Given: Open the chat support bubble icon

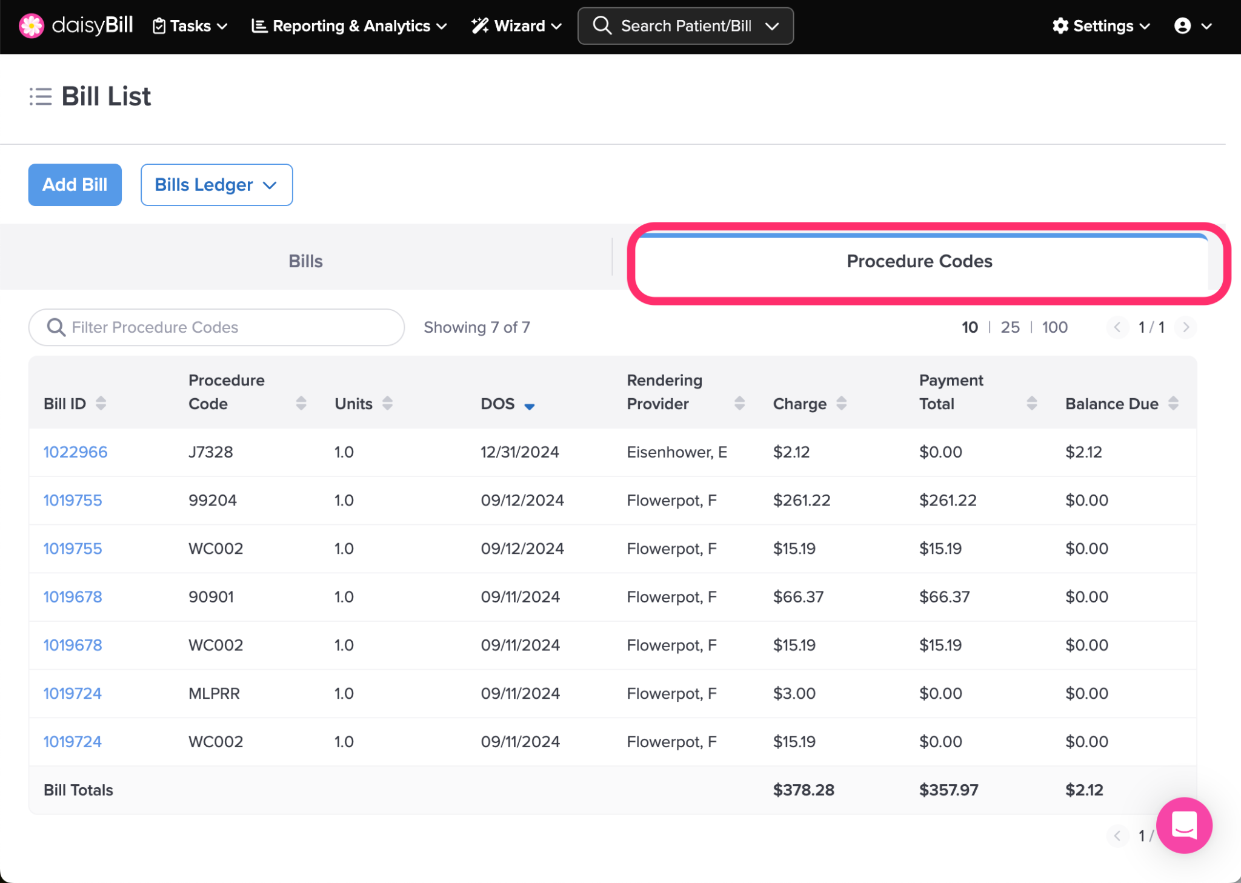Looking at the screenshot, I should [1183, 825].
